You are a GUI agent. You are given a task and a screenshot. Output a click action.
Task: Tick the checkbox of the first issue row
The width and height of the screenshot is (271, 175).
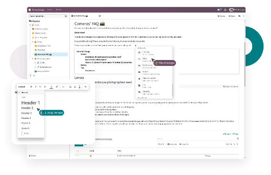78,156
